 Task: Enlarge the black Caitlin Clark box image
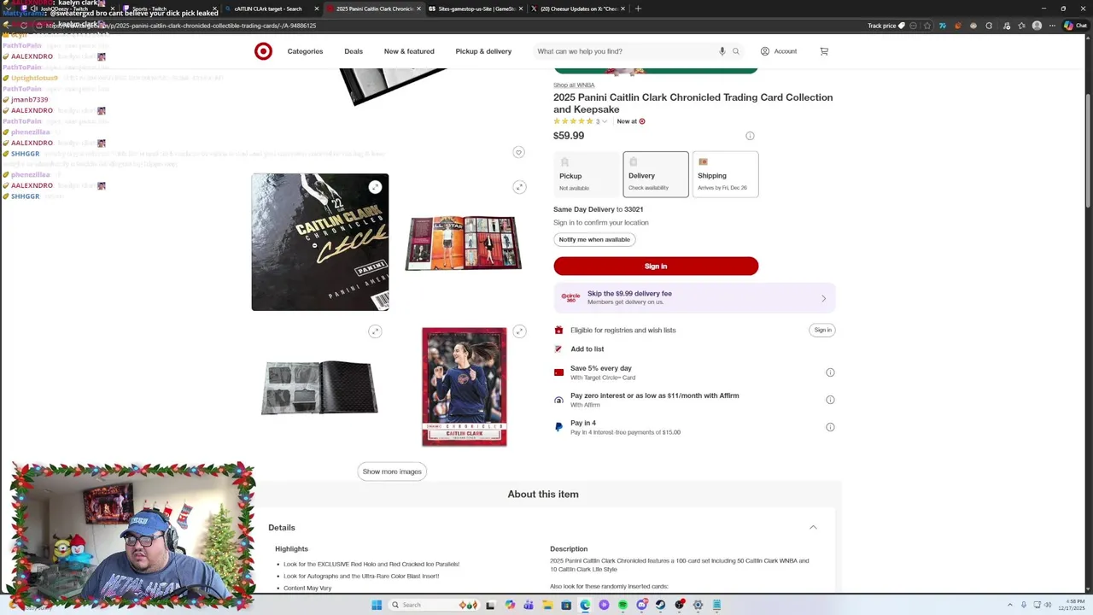coord(375,187)
